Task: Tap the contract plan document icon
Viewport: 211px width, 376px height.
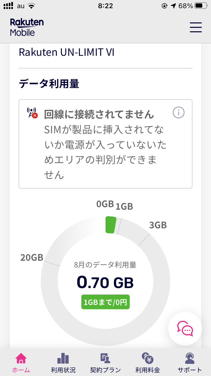Action: (105, 358)
